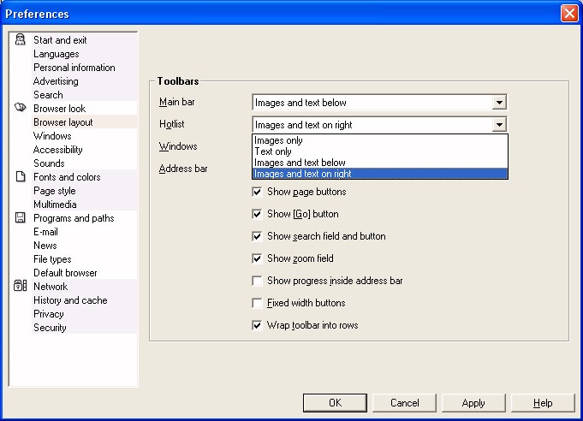
Task: Choose Images only from the open list
Action: click(278, 140)
